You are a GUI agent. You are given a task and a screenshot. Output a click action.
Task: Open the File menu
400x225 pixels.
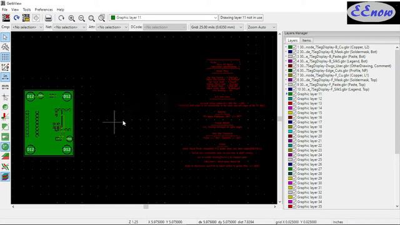[4, 10]
